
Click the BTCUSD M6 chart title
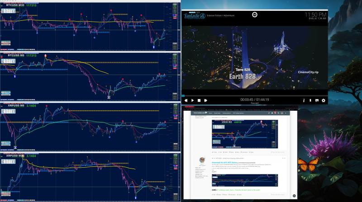(x=16, y=55)
